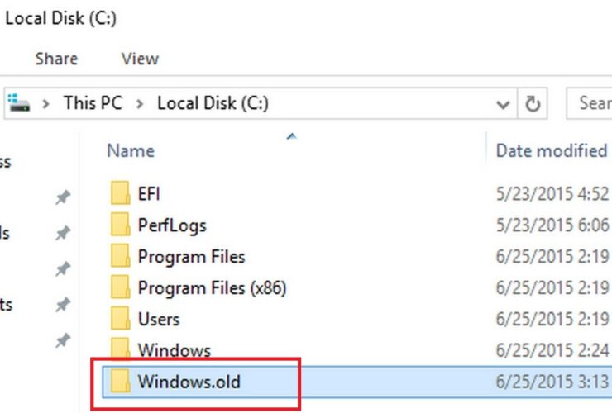Click the Search box field
Viewport: 612px width, 413px height.
coord(591,103)
